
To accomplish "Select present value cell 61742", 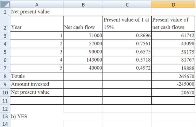I will (173, 36).
